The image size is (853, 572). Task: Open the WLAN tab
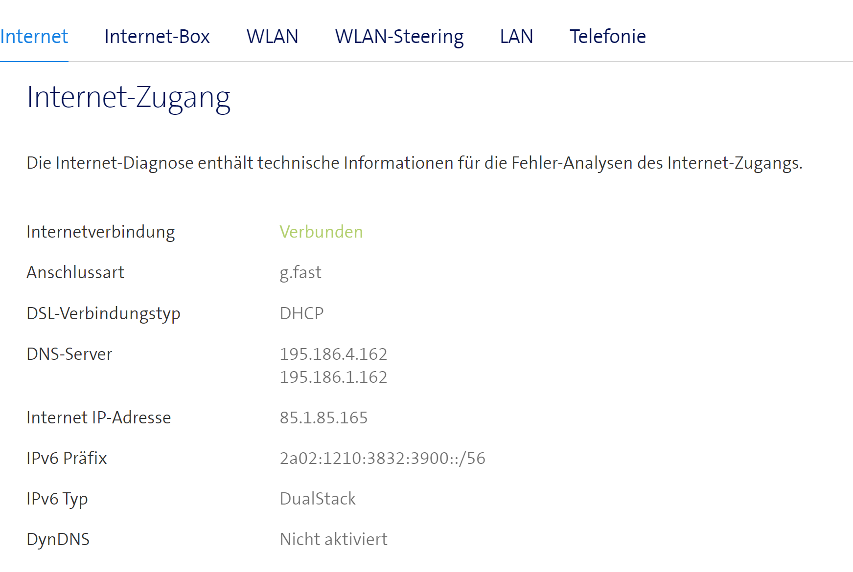273,36
